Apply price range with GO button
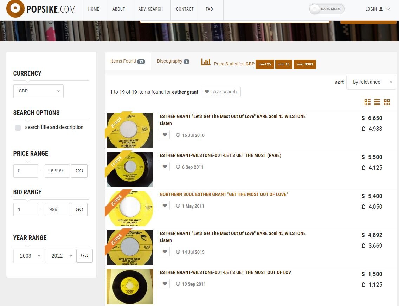399x306 pixels. click(x=79, y=171)
